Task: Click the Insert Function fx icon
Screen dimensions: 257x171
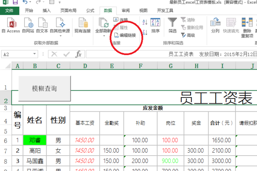Action: tap(78, 54)
